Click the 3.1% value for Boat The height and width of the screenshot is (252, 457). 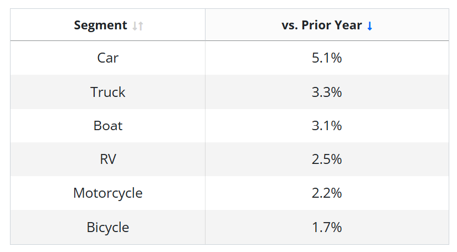(x=327, y=126)
